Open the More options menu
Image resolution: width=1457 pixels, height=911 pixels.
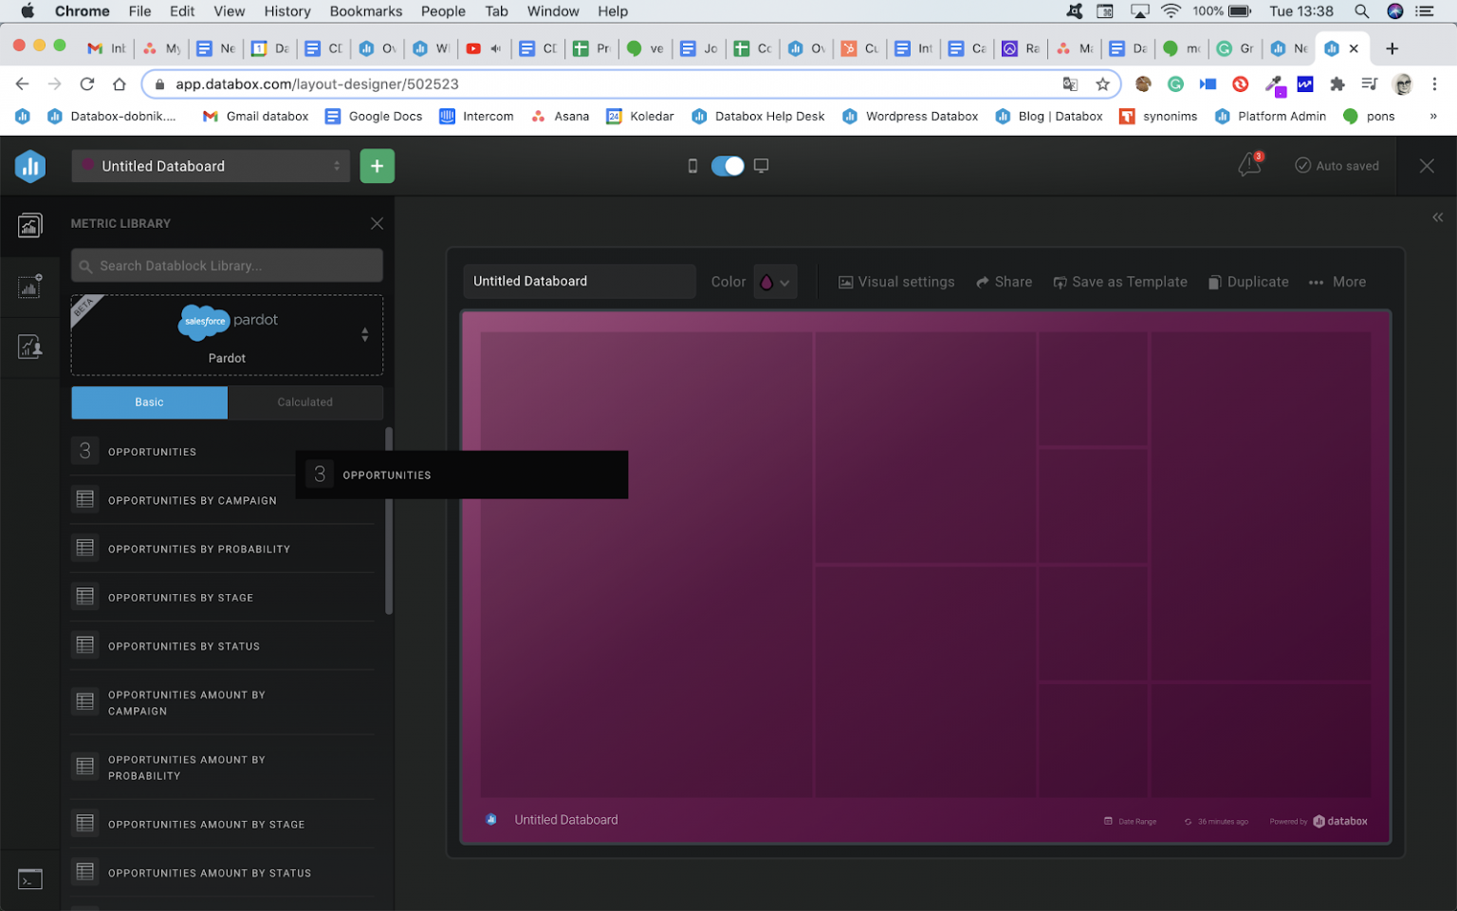point(1337,282)
